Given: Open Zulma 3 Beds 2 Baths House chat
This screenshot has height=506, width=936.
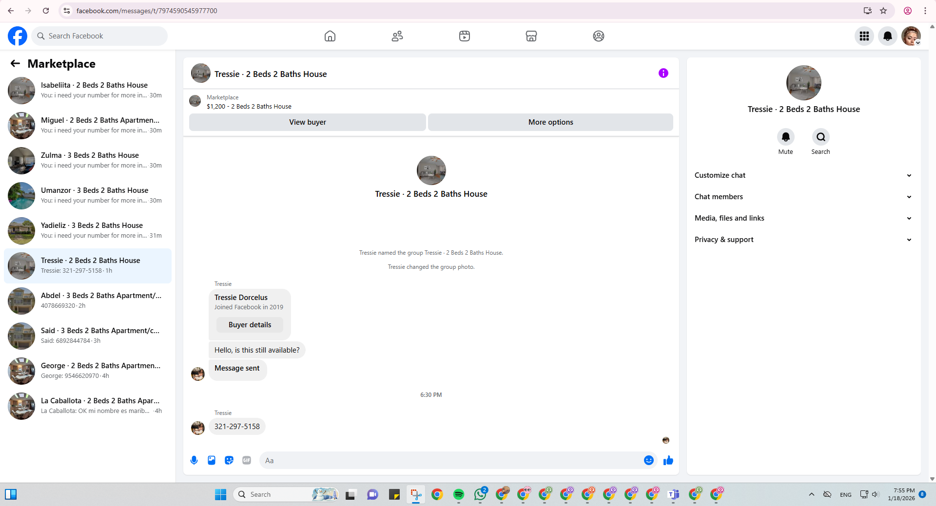Looking at the screenshot, I should tap(88, 161).
